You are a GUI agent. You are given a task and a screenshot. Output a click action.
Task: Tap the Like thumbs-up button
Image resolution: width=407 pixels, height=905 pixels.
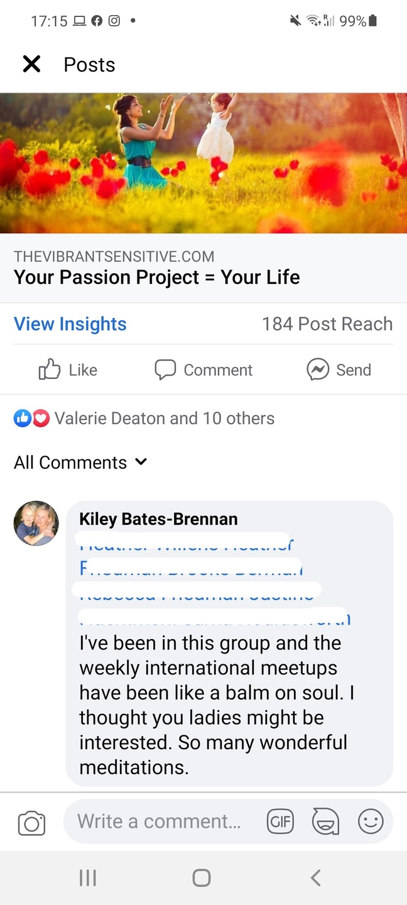(x=68, y=370)
